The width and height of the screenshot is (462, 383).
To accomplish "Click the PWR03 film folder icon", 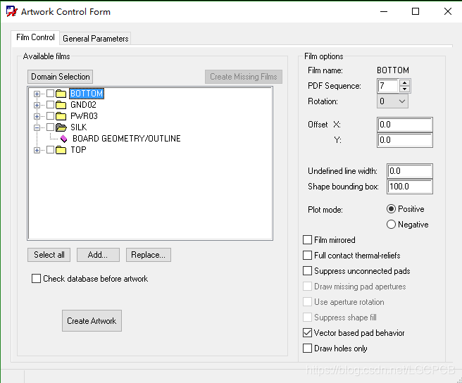I will coord(61,116).
